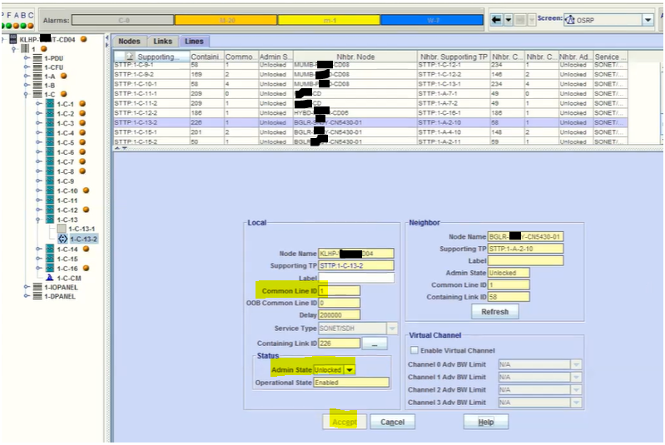
Task: Click sort icon in Supporting column header
Action: [130, 57]
